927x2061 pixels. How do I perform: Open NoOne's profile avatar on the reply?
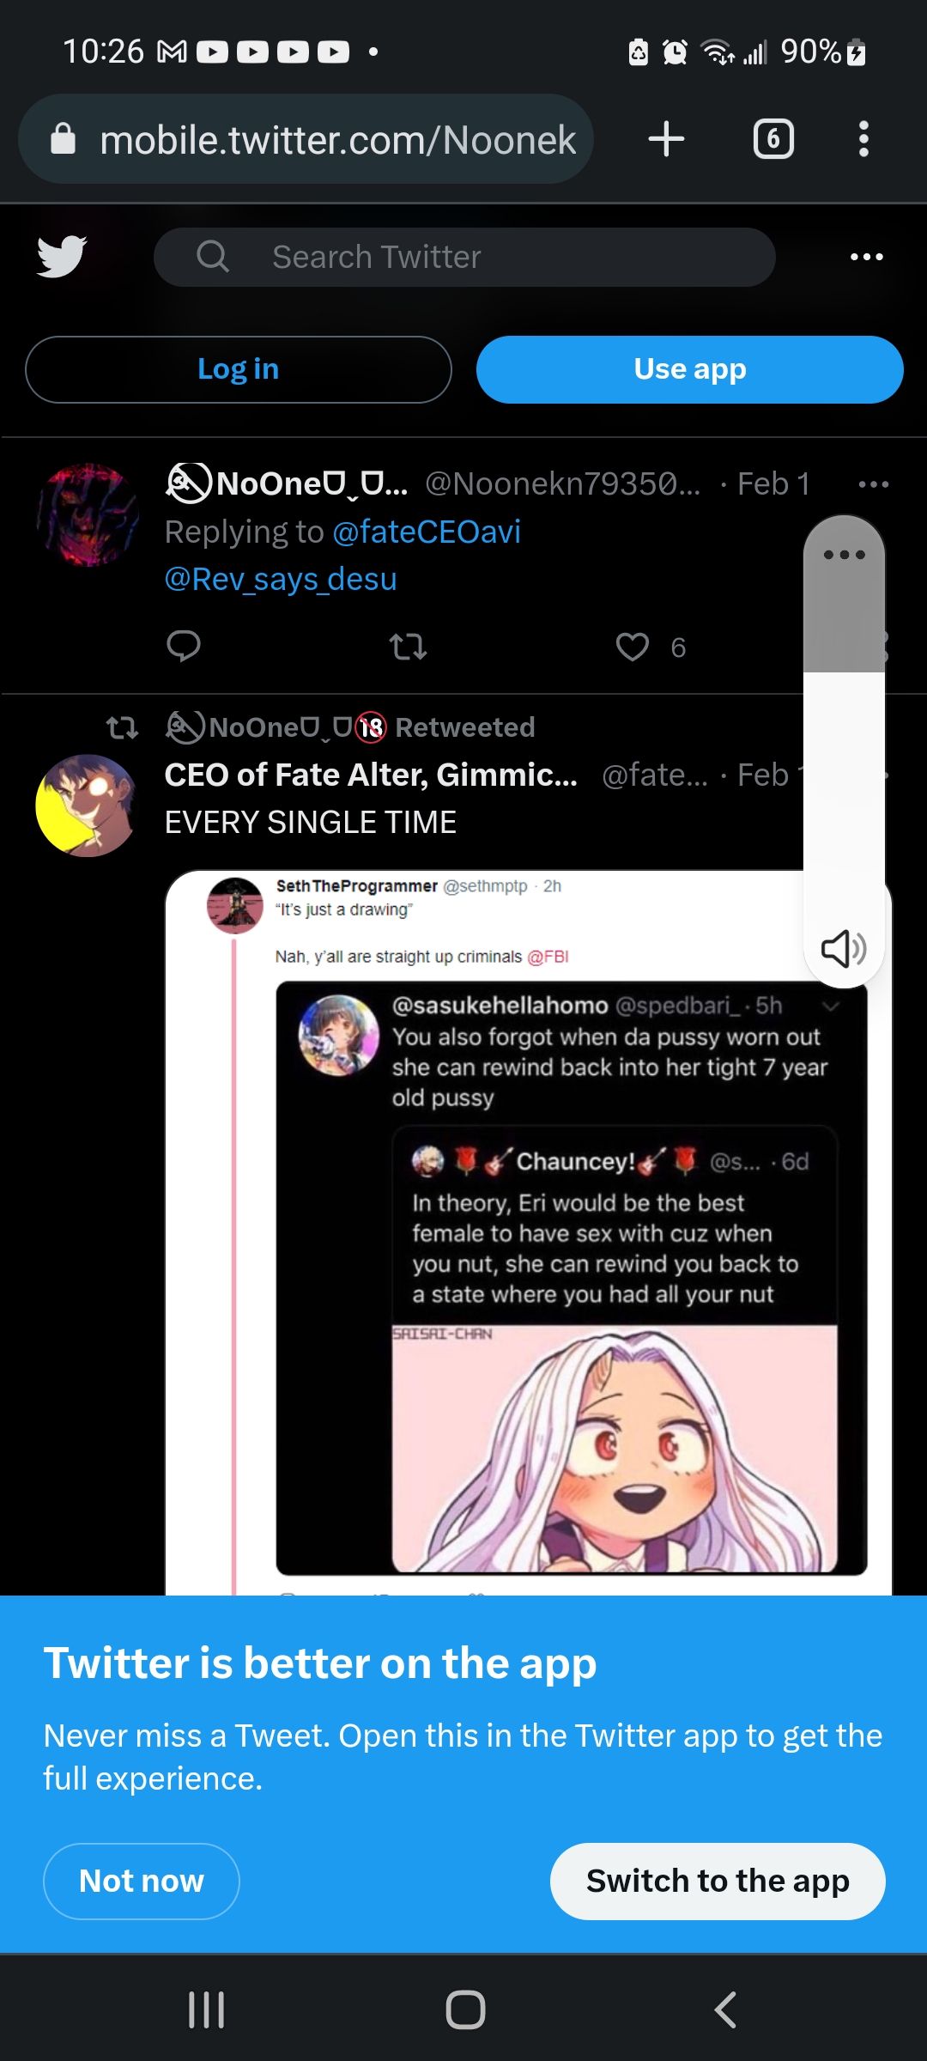coord(88,515)
